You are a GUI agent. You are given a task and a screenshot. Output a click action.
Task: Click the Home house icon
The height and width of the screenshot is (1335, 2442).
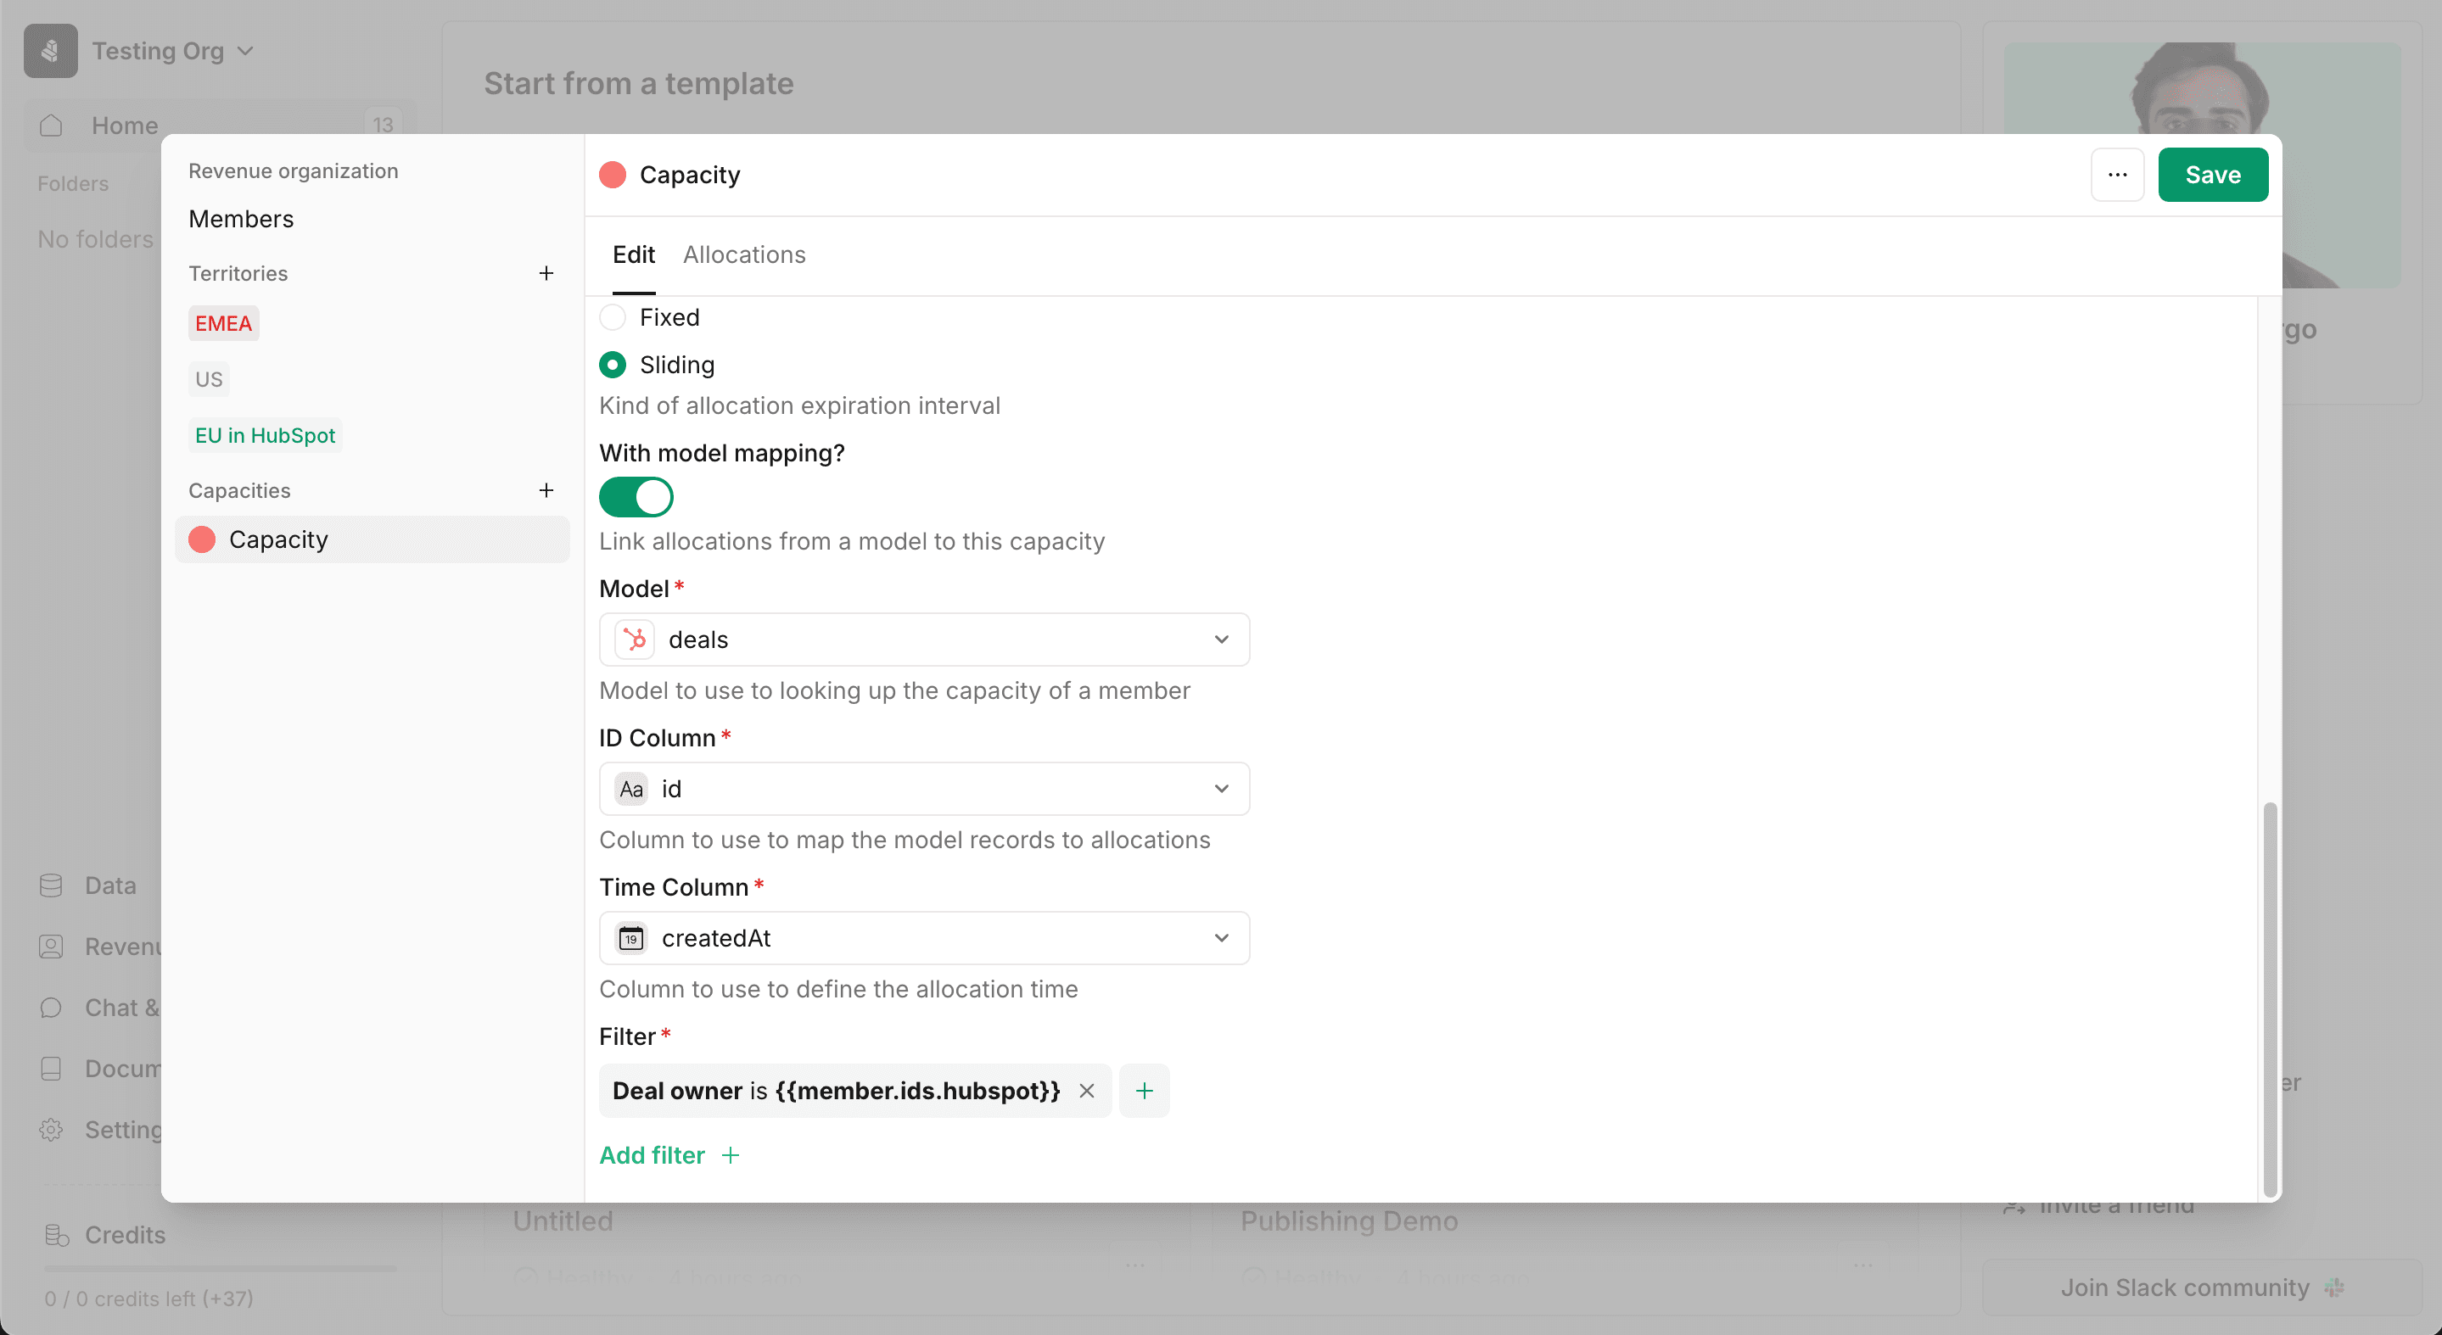(51, 125)
